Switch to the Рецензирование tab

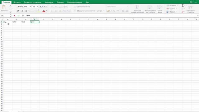(x=75, y=2)
